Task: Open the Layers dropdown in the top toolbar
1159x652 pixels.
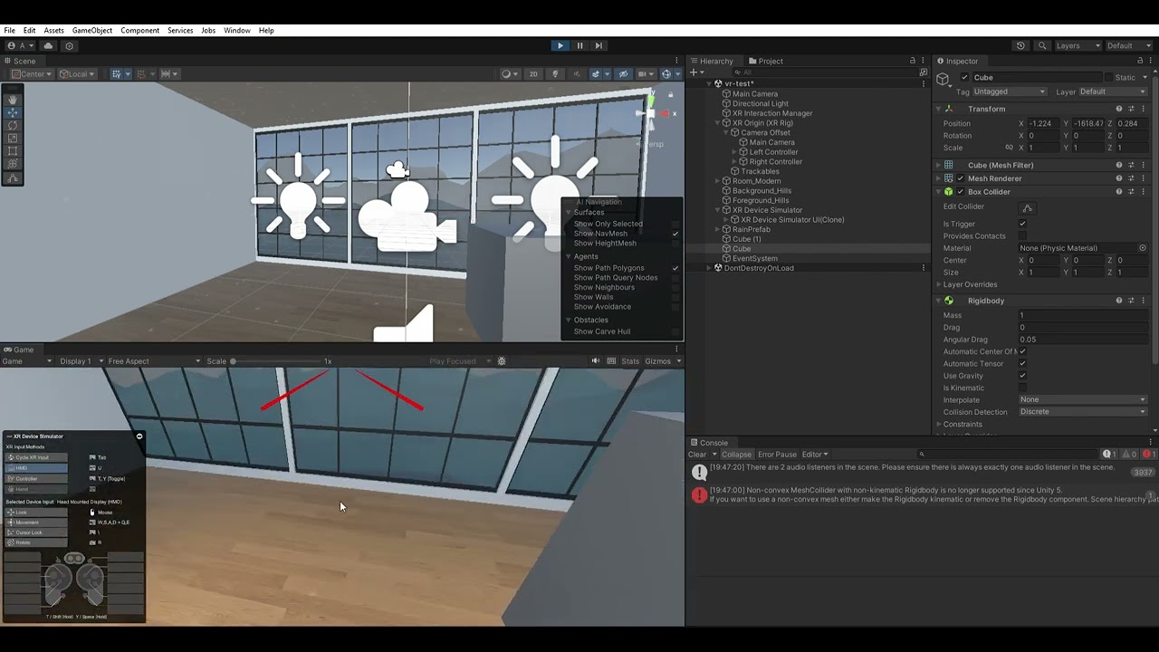Action: pos(1078,45)
